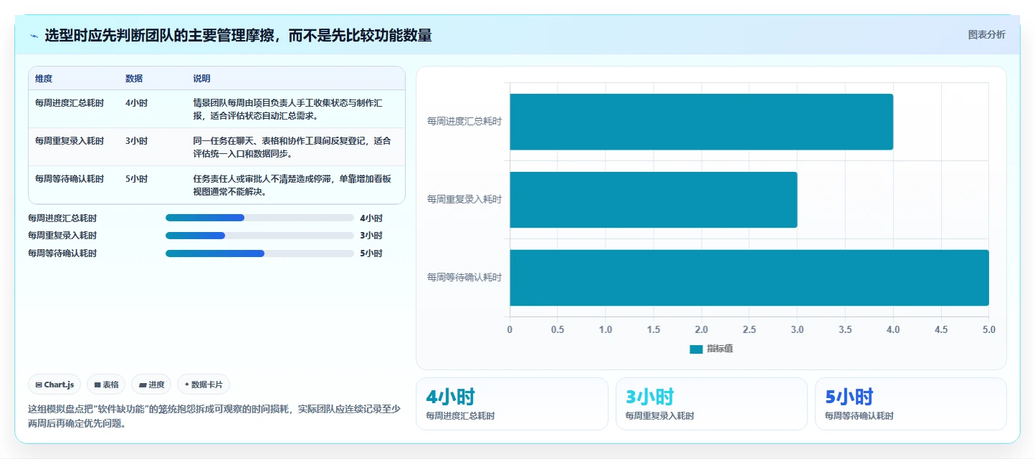Click the lightning icon beside the title
The width and height of the screenshot is (1035, 459).
coord(34,36)
